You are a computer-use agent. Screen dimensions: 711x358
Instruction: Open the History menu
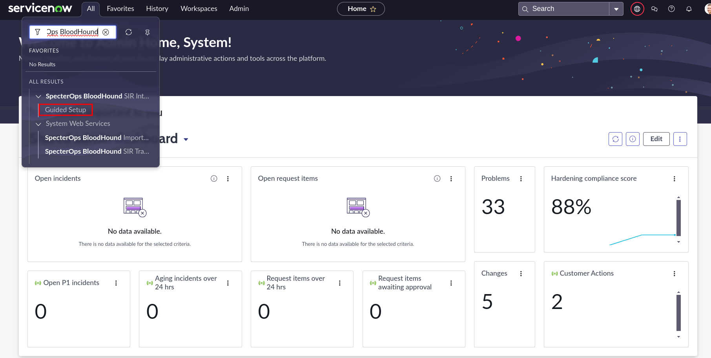pyautogui.click(x=157, y=9)
